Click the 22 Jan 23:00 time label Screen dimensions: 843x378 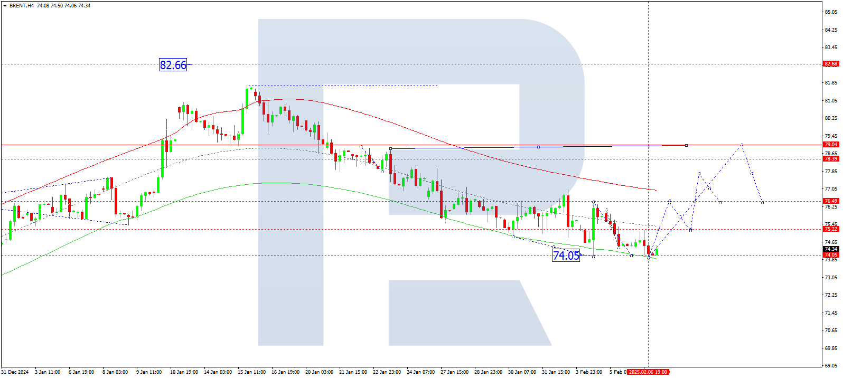387,372
